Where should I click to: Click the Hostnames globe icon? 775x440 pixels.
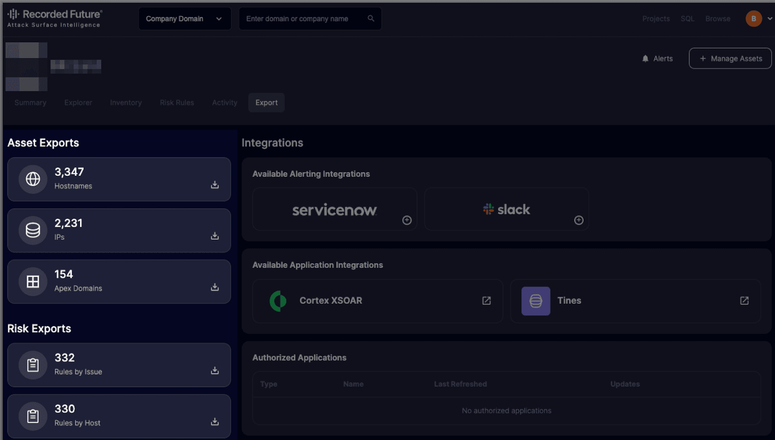(33, 179)
